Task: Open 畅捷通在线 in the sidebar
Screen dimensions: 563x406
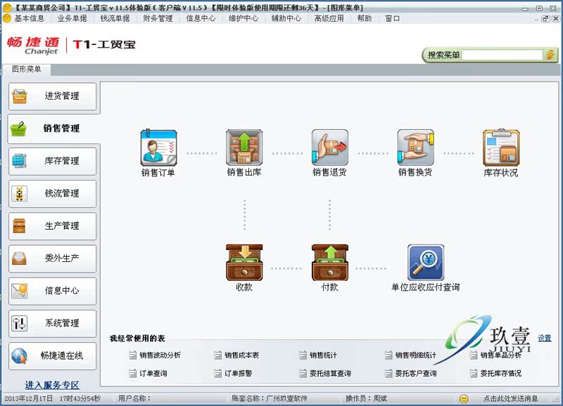Action: pyautogui.click(x=52, y=355)
